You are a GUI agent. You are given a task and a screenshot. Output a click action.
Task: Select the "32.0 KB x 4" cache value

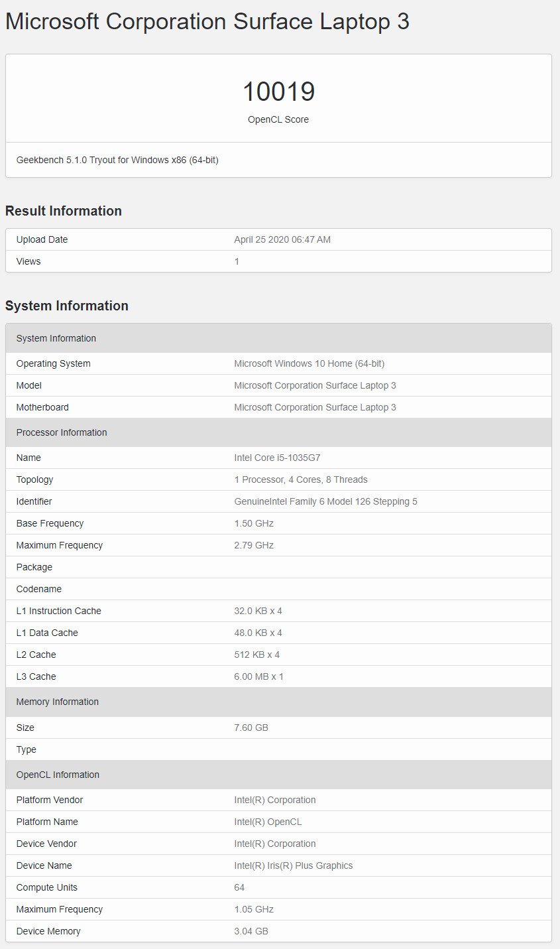(258, 611)
